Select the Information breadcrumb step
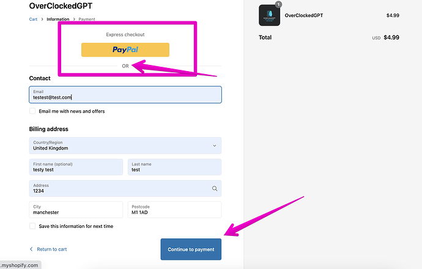 tap(58, 20)
